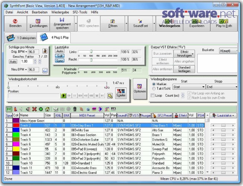Viewport: 243px width, 186px height.
Task: Open the Datei menu
Action: (x=9, y=12)
